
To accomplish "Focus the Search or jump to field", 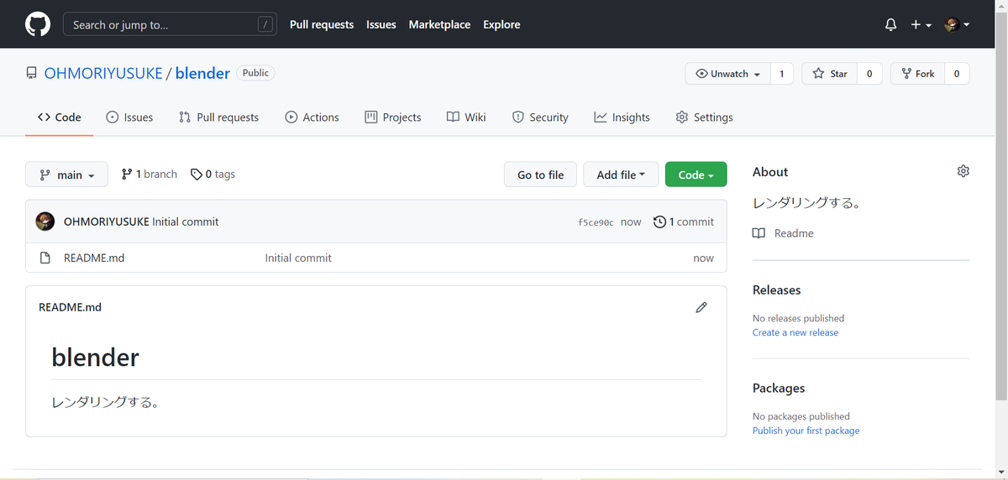I will pyautogui.click(x=170, y=24).
